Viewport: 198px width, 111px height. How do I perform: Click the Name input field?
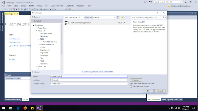89,76
